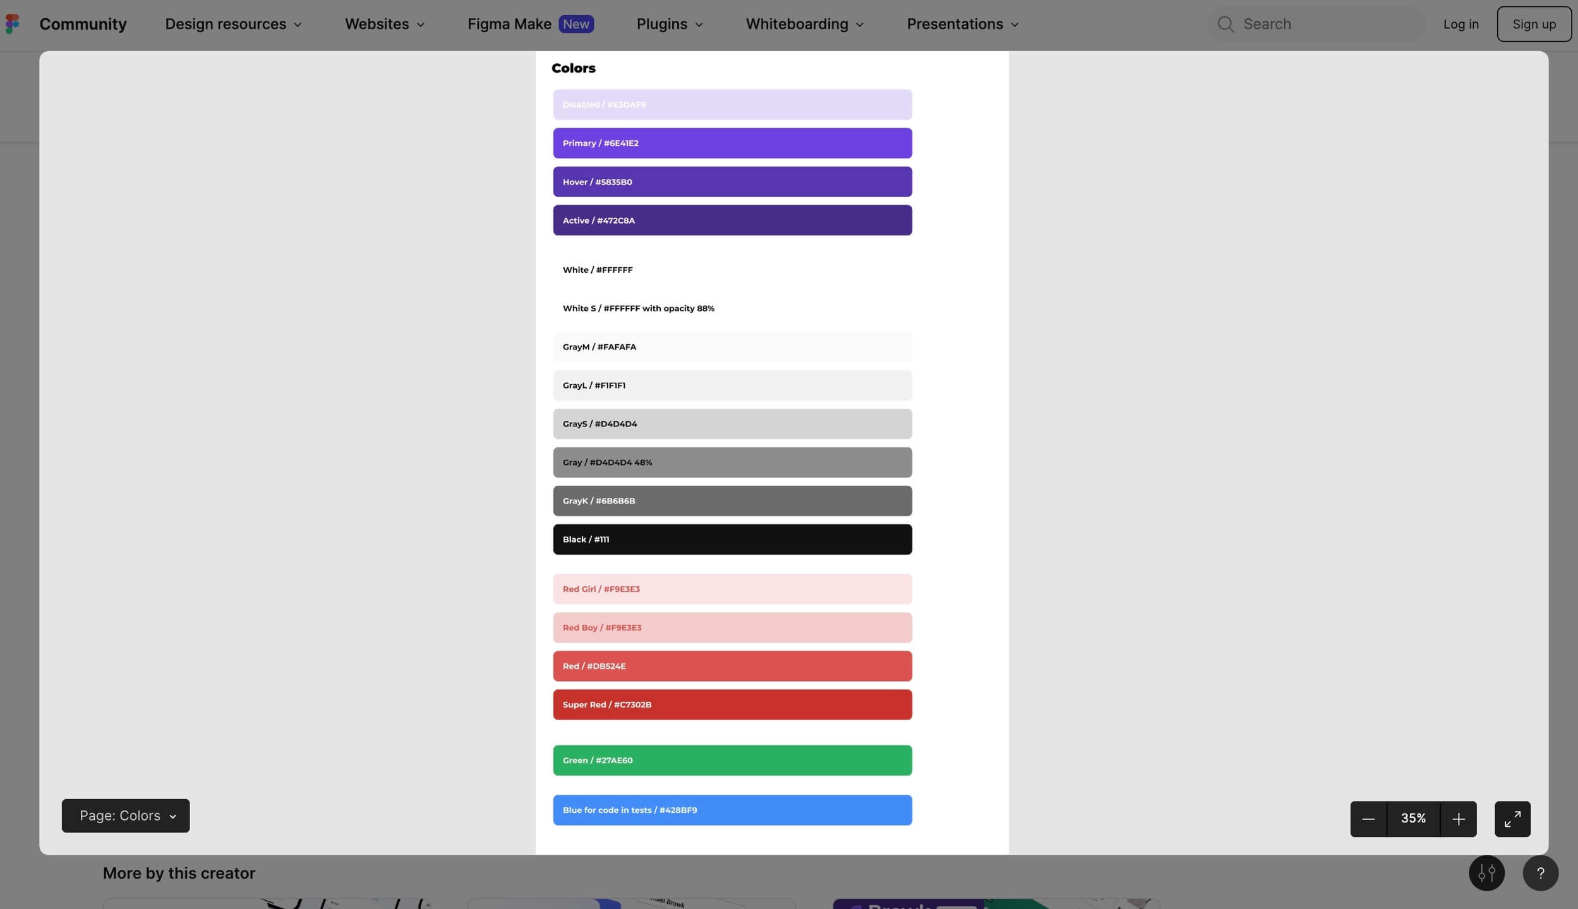
Task: Open the Whiteboarding menu
Action: point(804,24)
